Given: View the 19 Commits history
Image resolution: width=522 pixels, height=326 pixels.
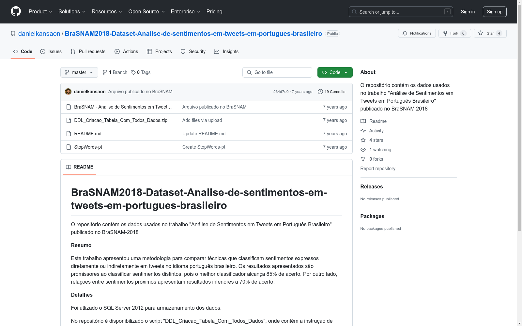Looking at the screenshot, I should (x=331, y=92).
